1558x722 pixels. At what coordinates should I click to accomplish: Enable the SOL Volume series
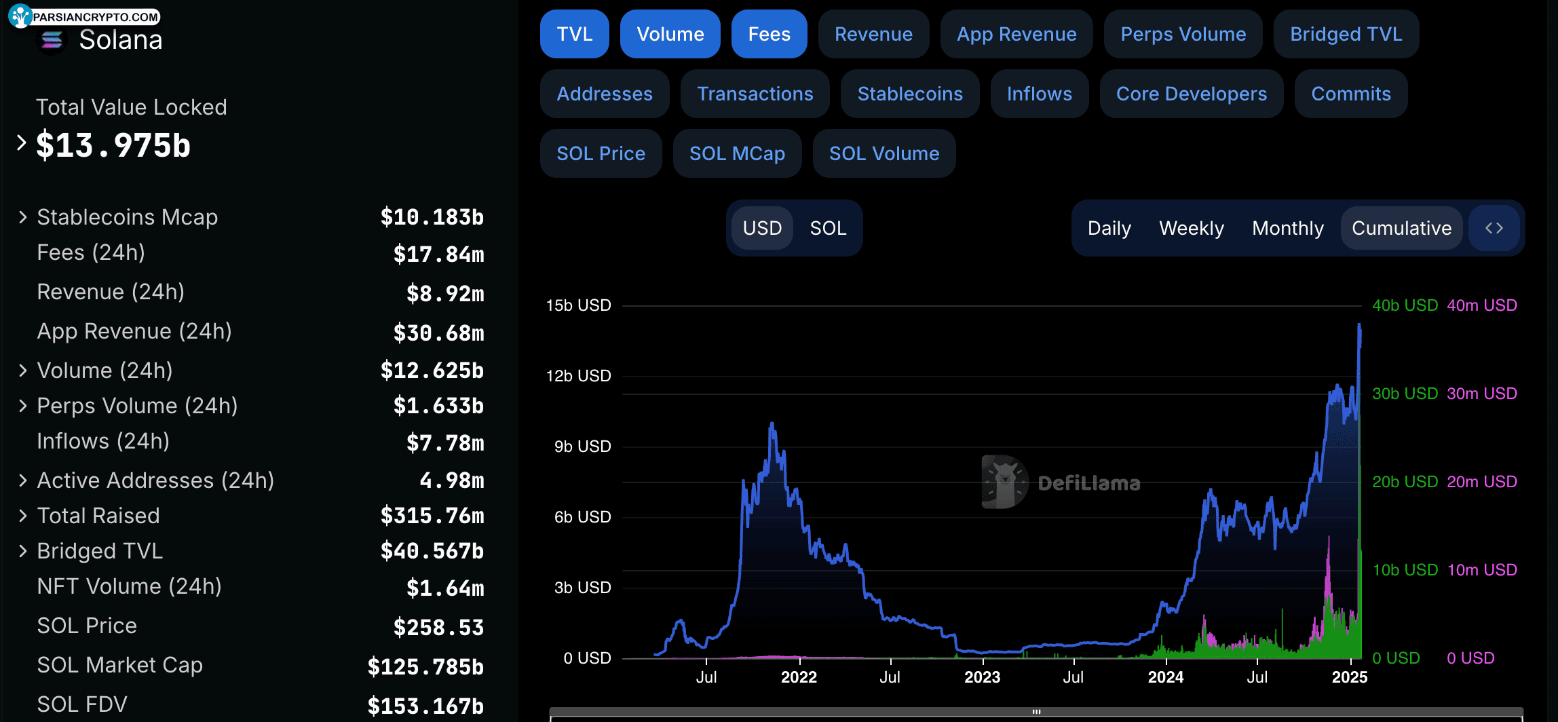(884, 153)
